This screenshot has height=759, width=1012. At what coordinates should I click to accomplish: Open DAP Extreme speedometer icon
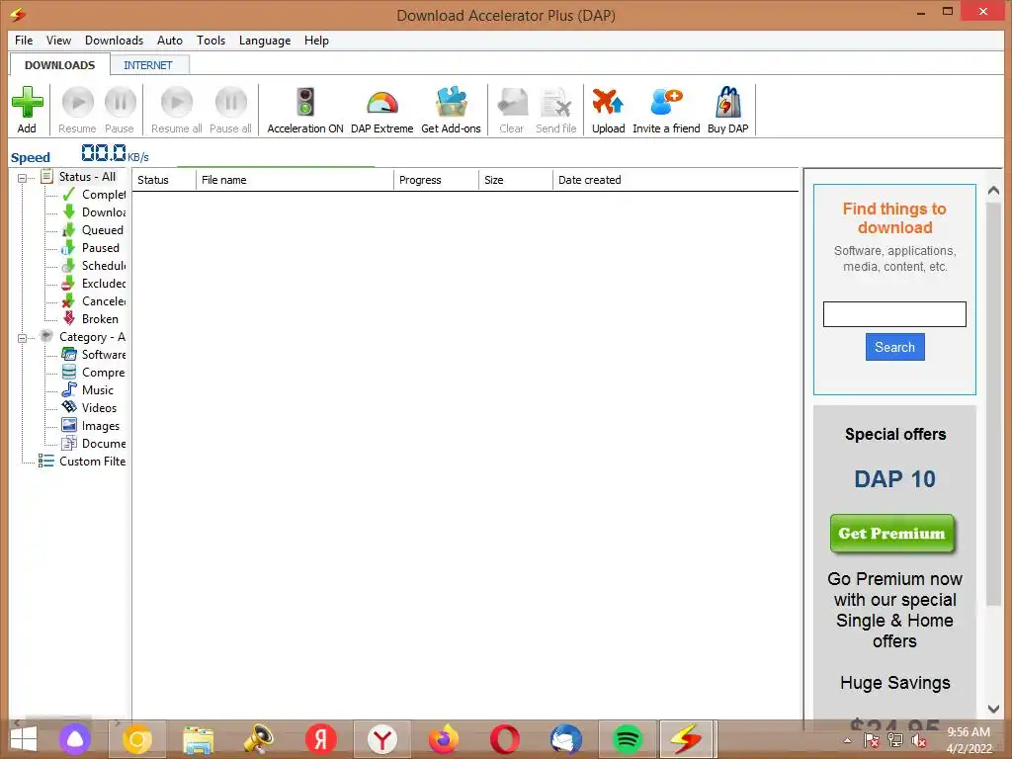pos(382,103)
